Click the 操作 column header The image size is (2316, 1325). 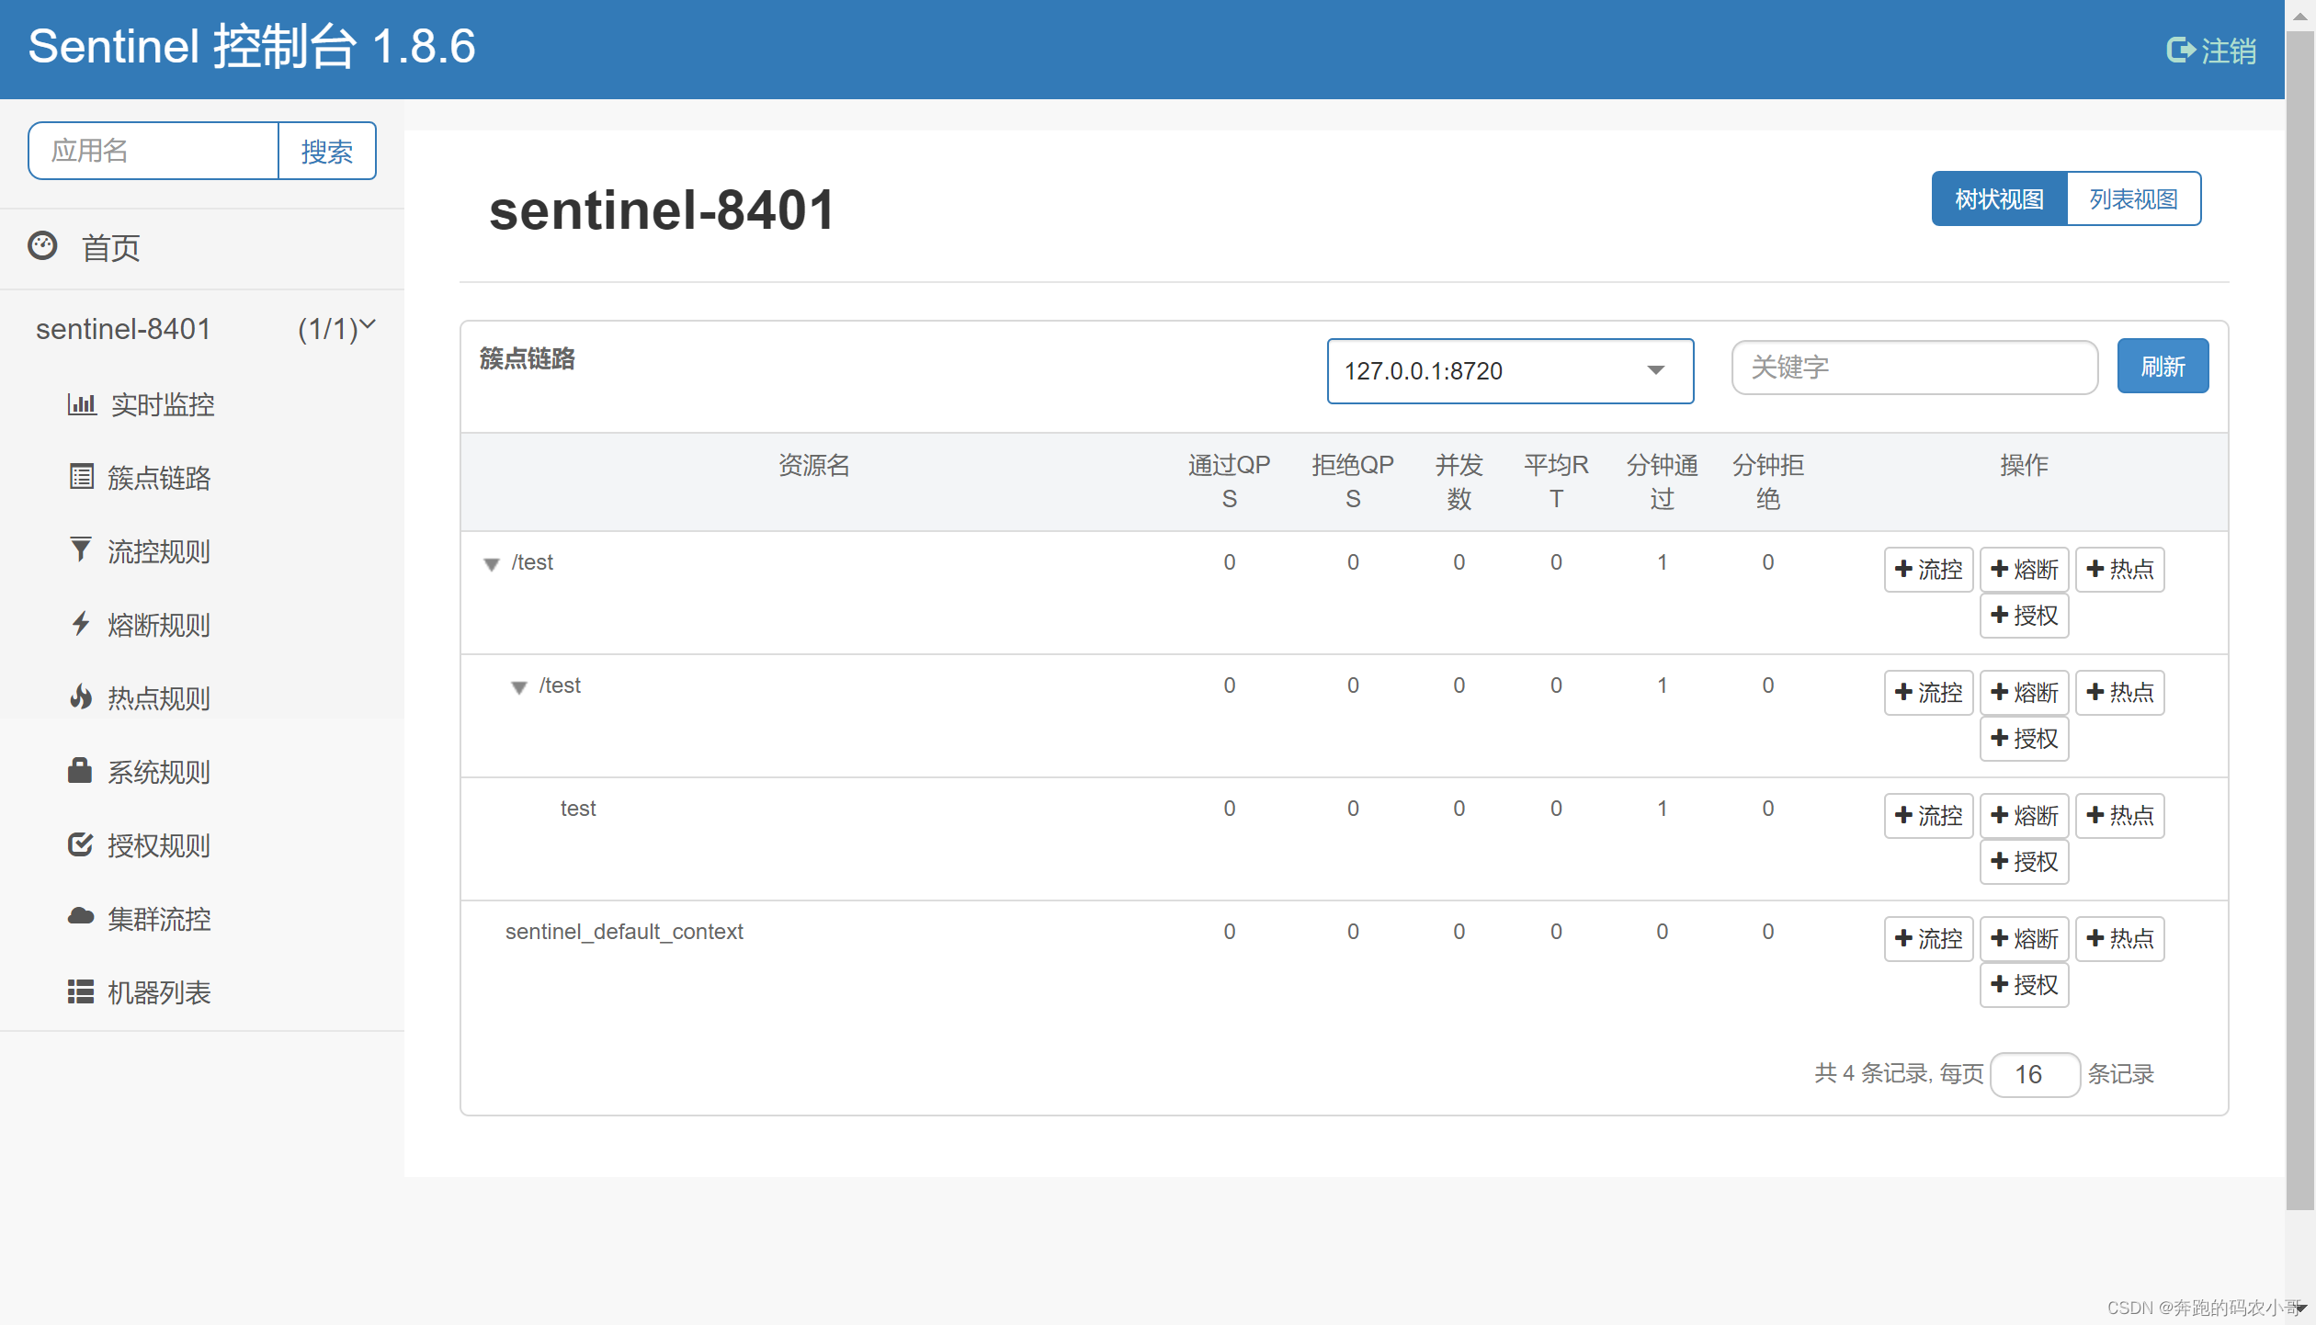click(2024, 465)
